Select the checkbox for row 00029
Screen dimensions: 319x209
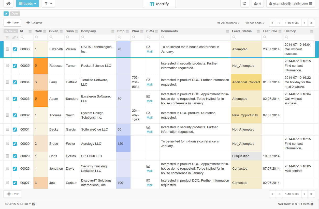pyautogui.click(x=7, y=156)
